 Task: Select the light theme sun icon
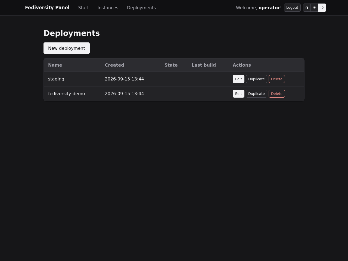pos(315,8)
